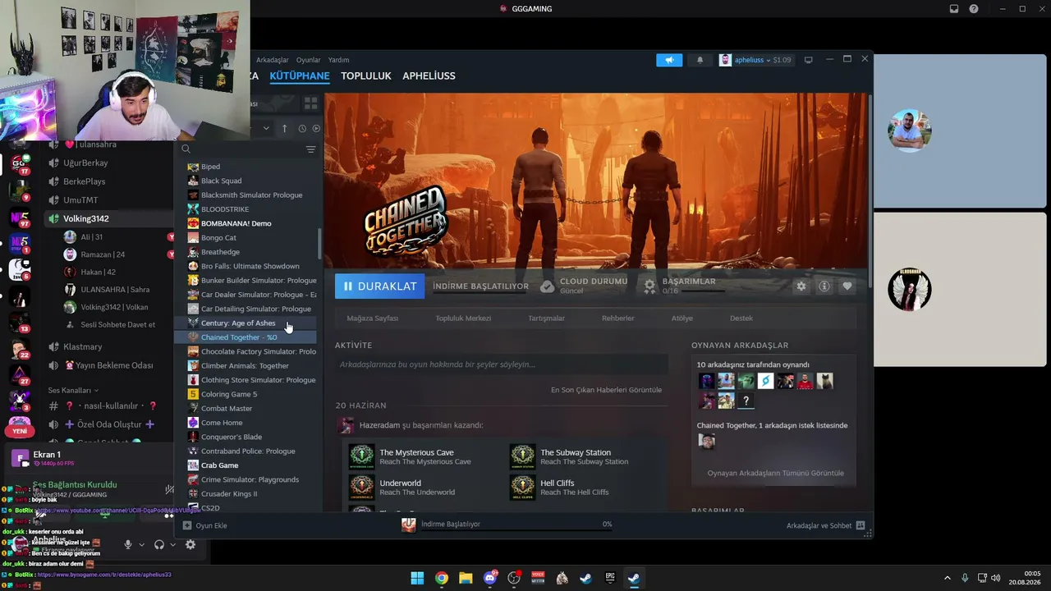1051x591 pixels.
Task: Click the Windows Start button
Action: tap(417, 578)
